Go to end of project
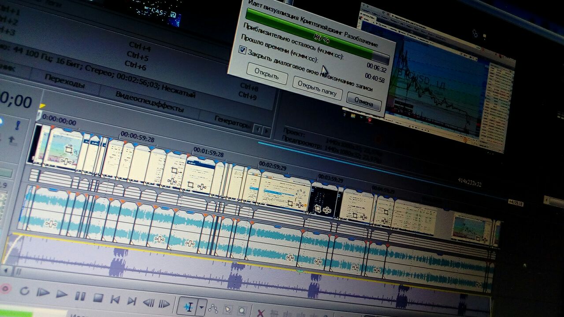The height and width of the screenshot is (317, 564). tap(131, 301)
